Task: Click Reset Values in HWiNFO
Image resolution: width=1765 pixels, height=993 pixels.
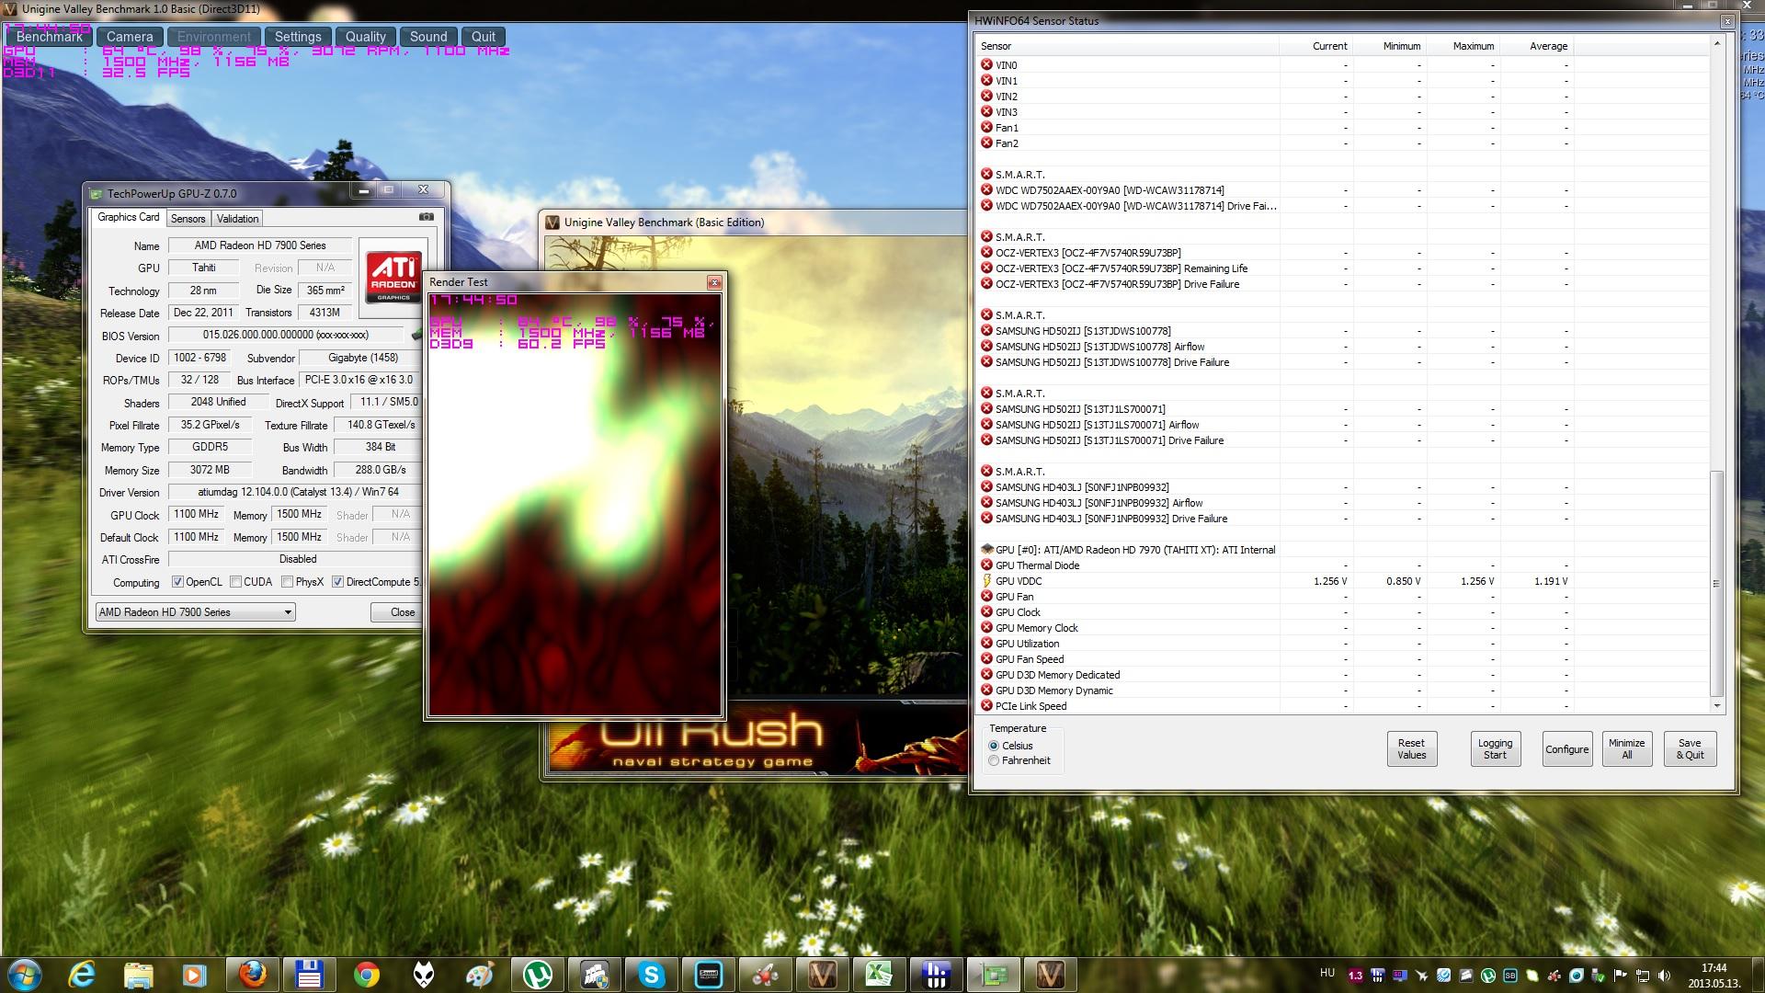Action: 1411,748
